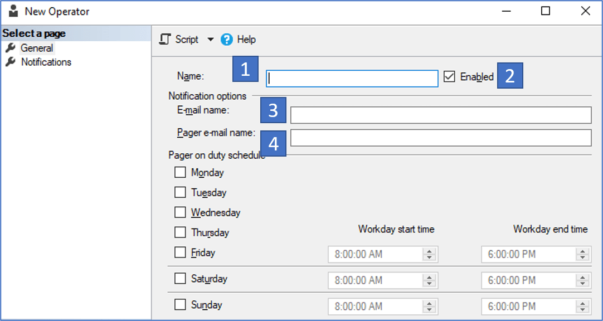This screenshot has width=603, height=321.
Task: Maximize the New Operator window
Action: coord(545,11)
